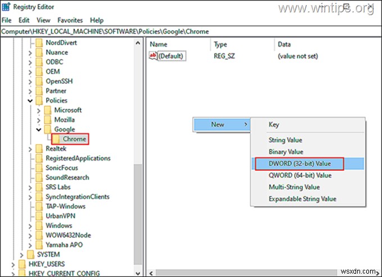382x277 pixels.
Task: Expand the SRS Labs key
Action: (x=30, y=188)
